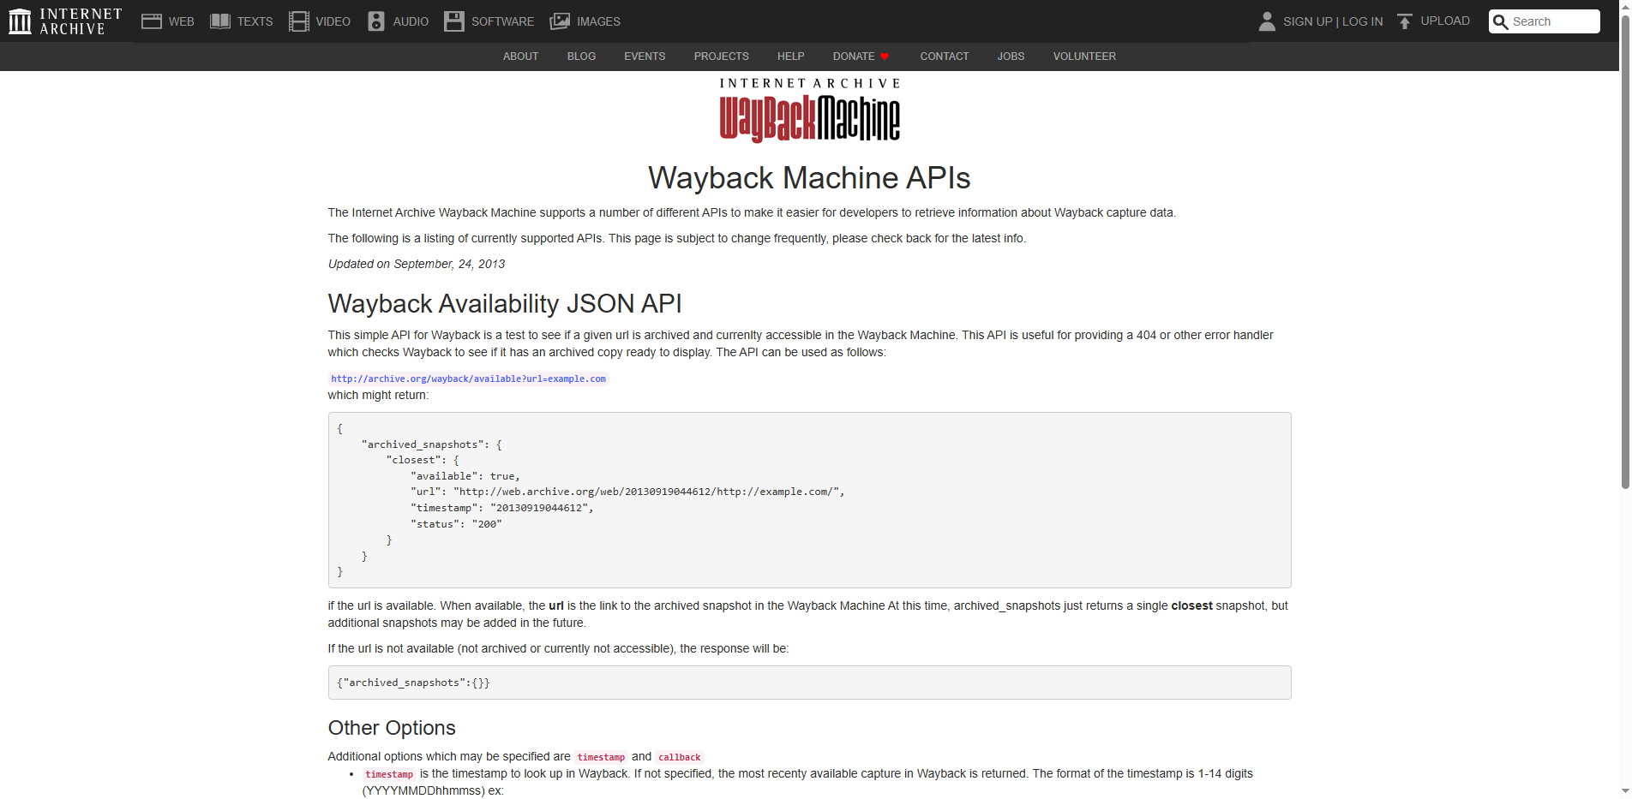This screenshot has height=799, width=1632.
Task: Open the Video archive icon
Action: [x=298, y=21]
